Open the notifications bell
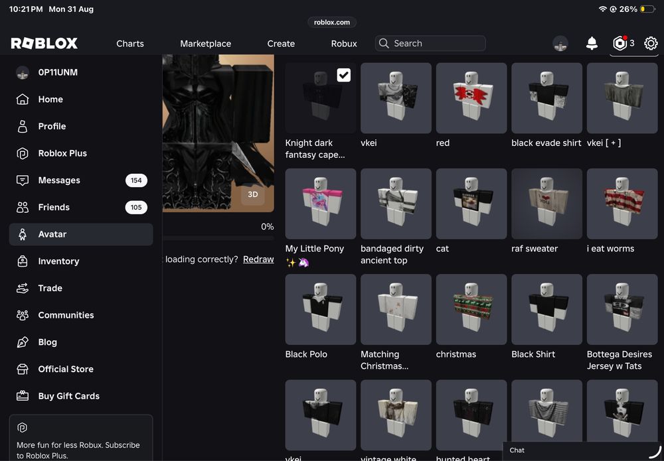 click(592, 43)
